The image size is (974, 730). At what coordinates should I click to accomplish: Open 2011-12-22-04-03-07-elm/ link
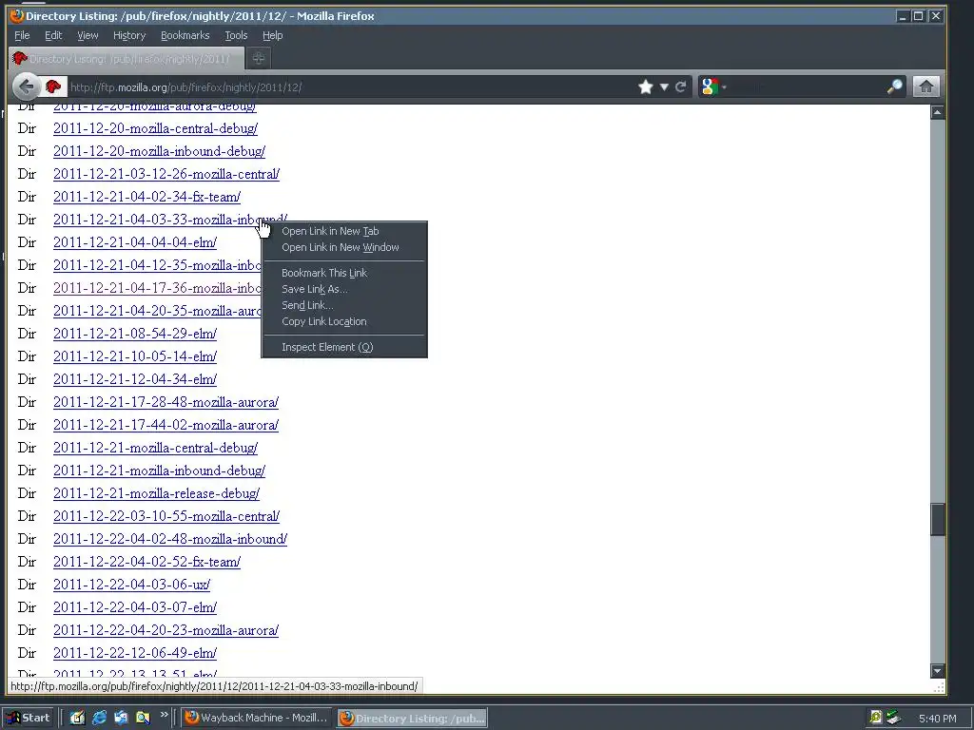click(x=135, y=607)
